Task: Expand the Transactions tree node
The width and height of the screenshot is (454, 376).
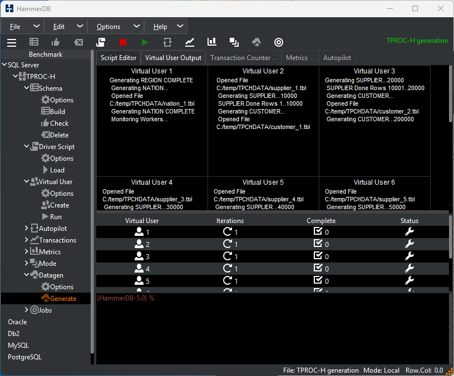Action: tap(26, 240)
